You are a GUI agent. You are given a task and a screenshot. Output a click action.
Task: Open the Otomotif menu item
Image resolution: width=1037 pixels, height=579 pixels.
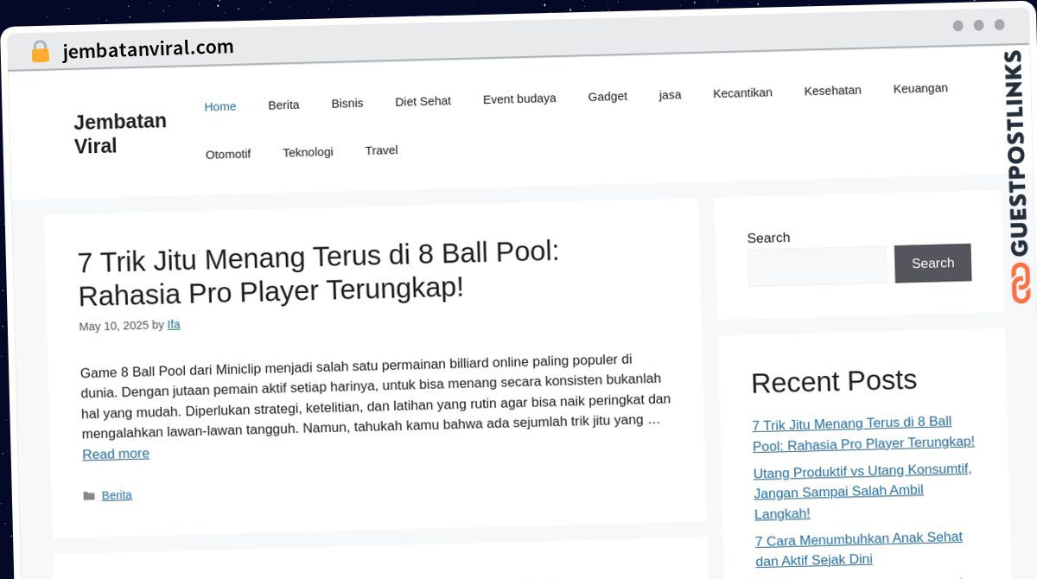[228, 154]
